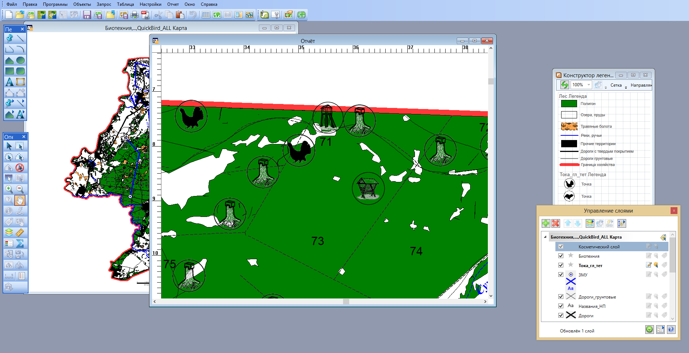Toggle the editable pencil for Тока_гл_тет layer

click(649, 265)
